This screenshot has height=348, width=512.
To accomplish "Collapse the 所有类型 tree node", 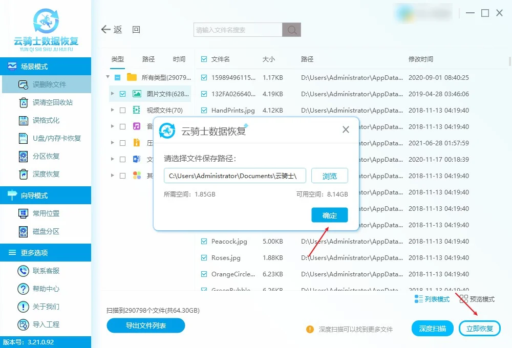I will click(108, 77).
